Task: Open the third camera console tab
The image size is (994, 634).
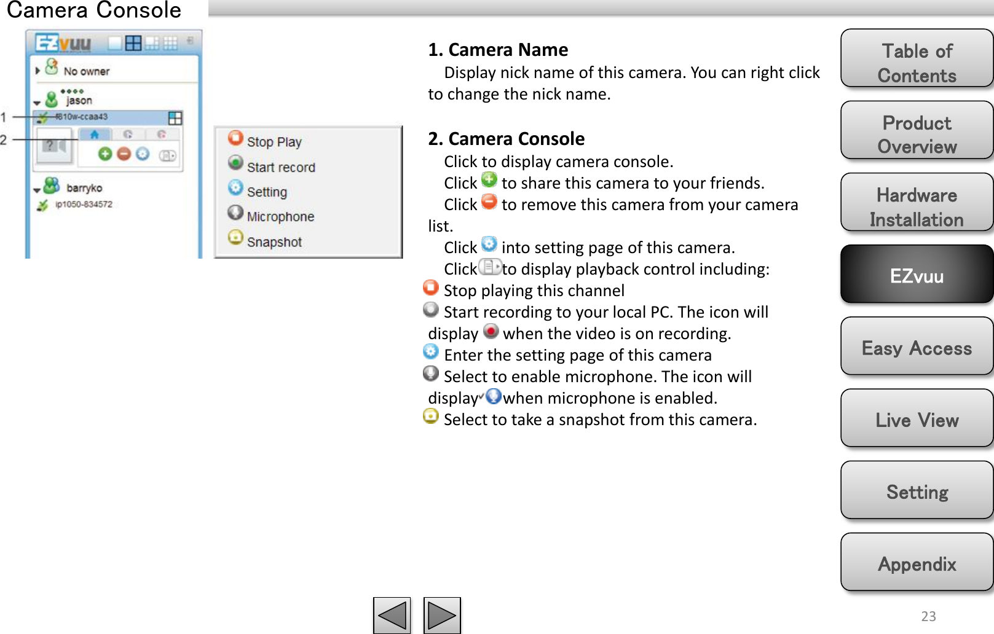Action: 162,135
